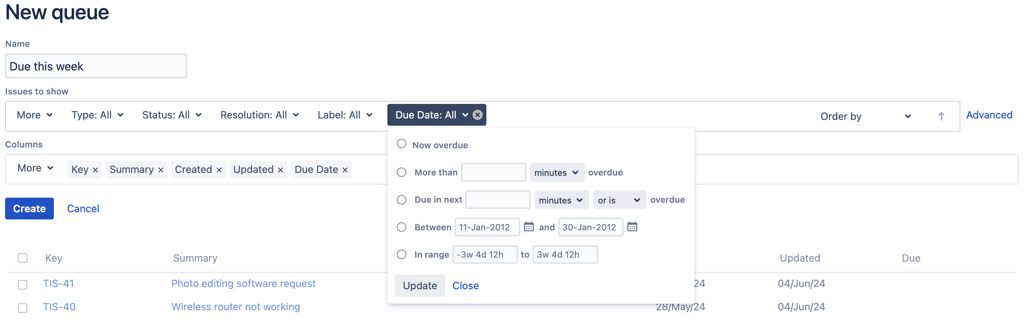
Task: Remove the Due Date column chip
Action: point(345,170)
